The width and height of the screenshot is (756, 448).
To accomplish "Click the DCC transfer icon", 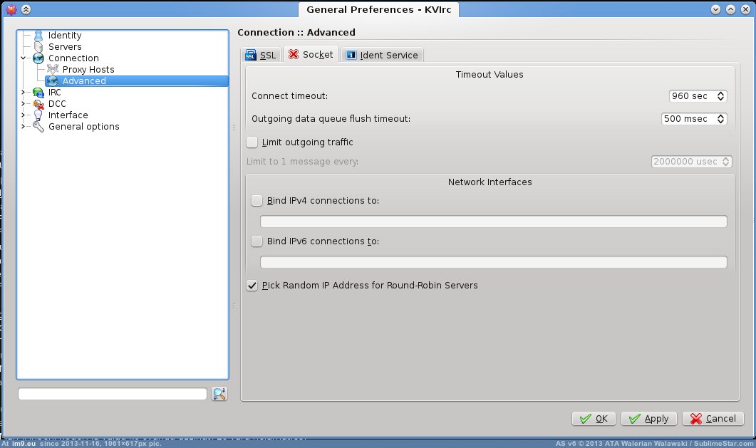I will coord(38,104).
